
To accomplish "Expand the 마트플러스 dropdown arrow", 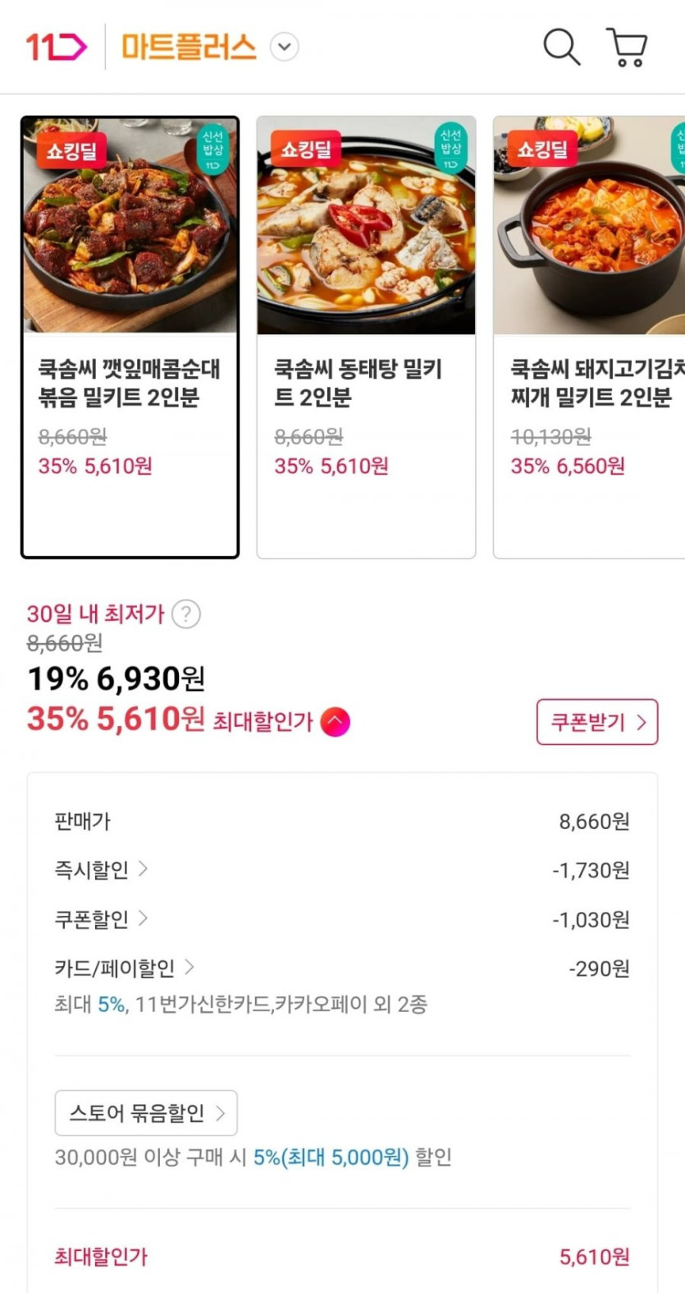I will coord(285,47).
